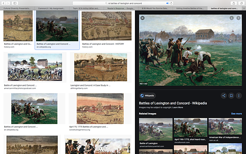Open the Safari share button
246x154 pixels.
(234, 3)
